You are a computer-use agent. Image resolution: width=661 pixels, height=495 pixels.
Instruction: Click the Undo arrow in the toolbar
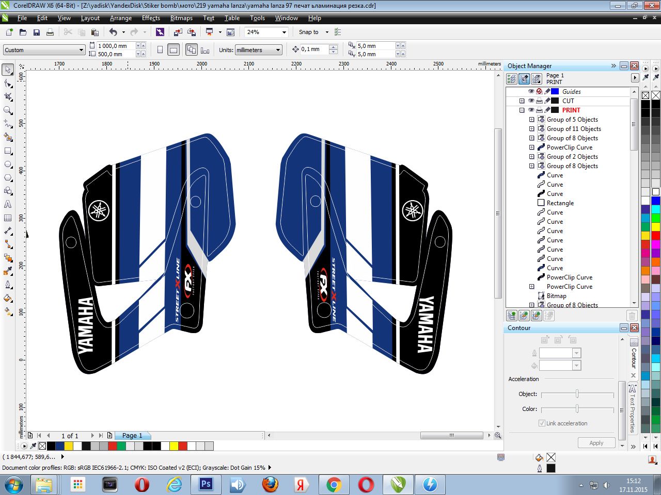pyautogui.click(x=113, y=32)
